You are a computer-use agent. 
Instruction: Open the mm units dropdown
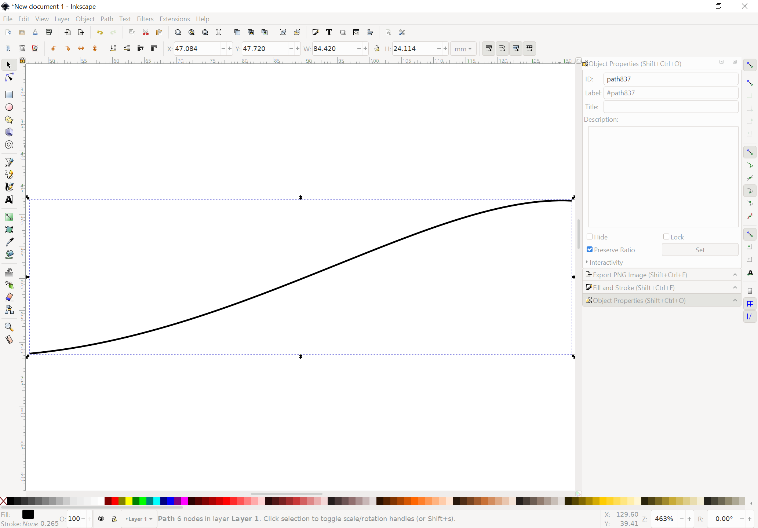pos(463,49)
